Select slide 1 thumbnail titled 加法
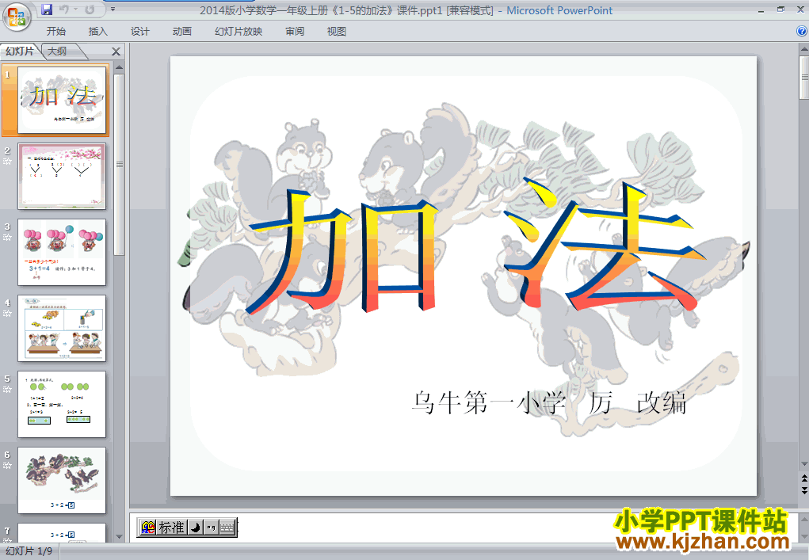The width and height of the screenshot is (809, 560). (62, 100)
